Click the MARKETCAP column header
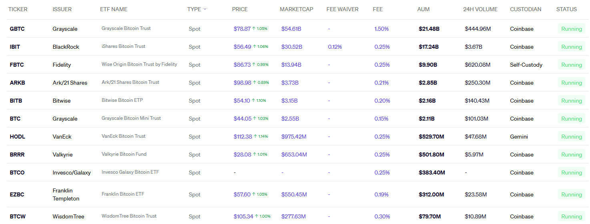The image size is (590, 224). 296,9
